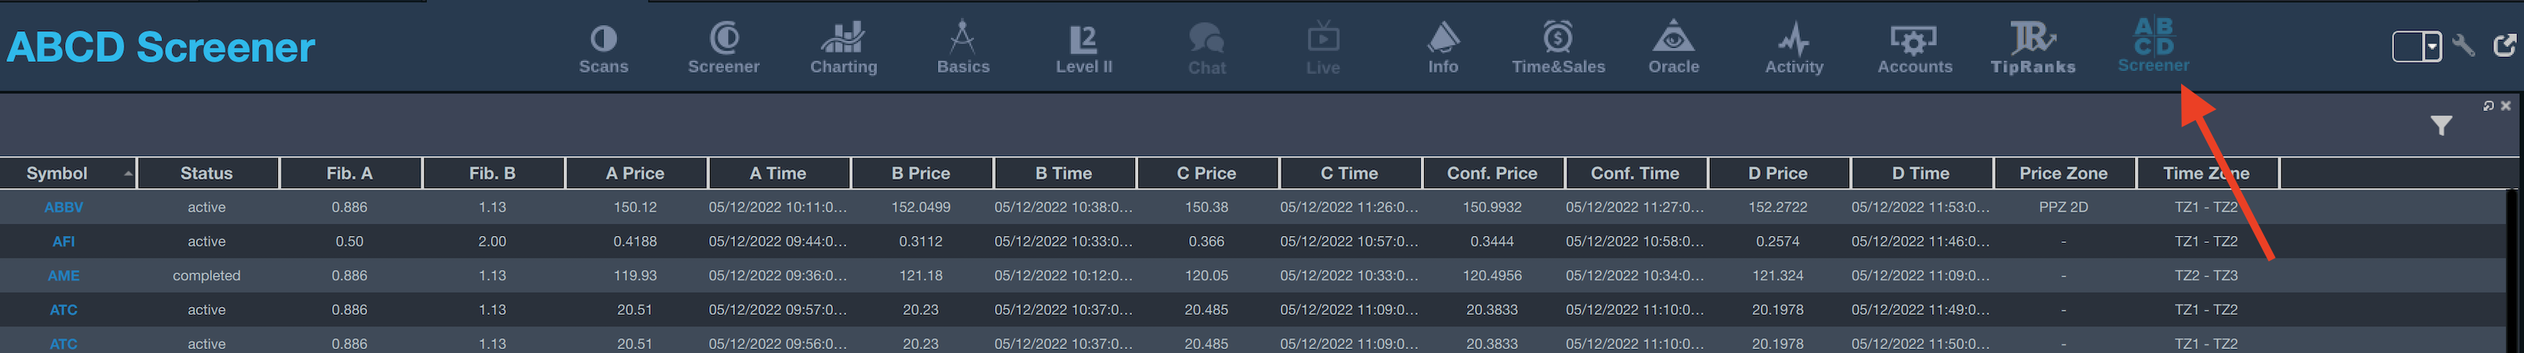Image resolution: width=2524 pixels, height=353 pixels.
Task: Open the Oracle tool
Action: click(1674, 49)
